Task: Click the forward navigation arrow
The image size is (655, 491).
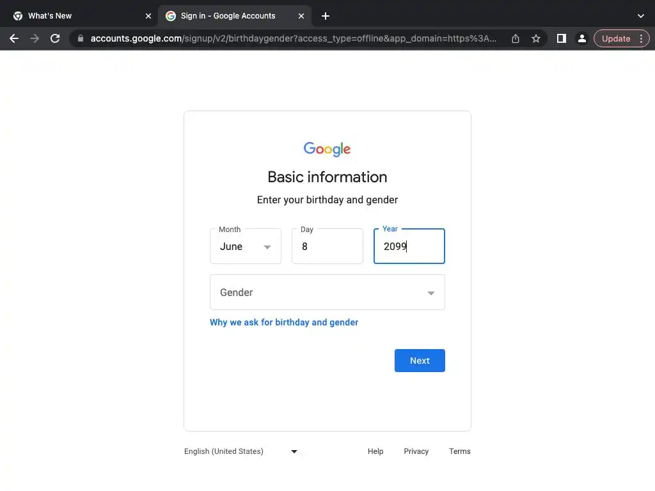Action: tap(35, 38)
